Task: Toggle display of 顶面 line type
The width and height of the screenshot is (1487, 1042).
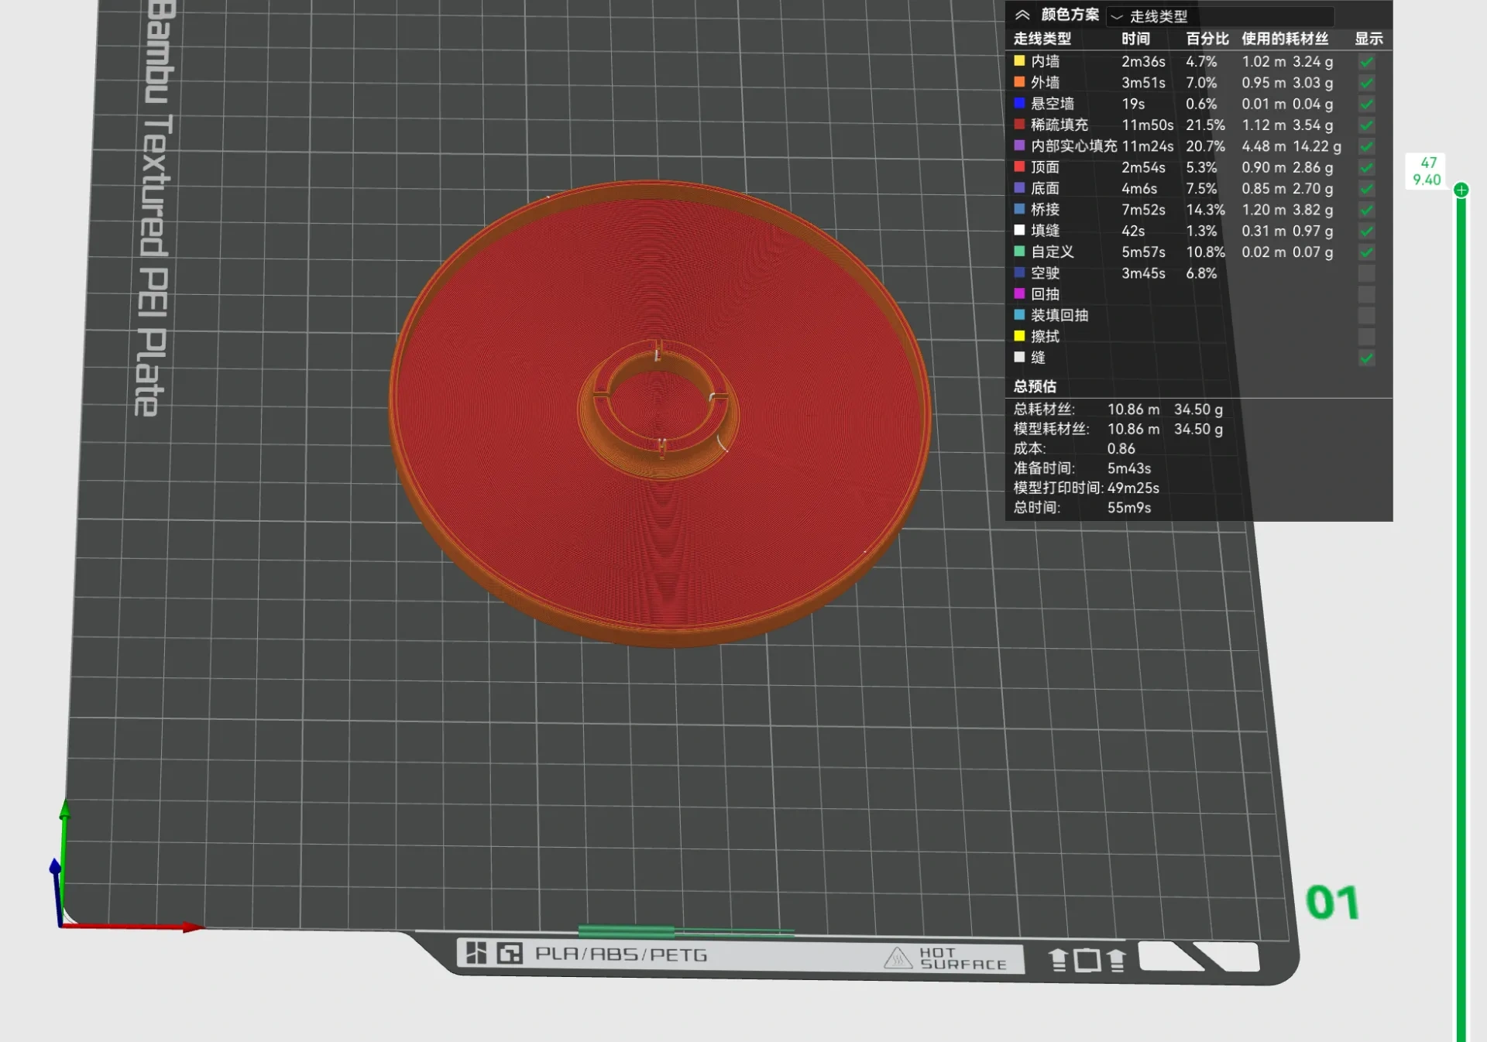Action: click(1367, 167)
